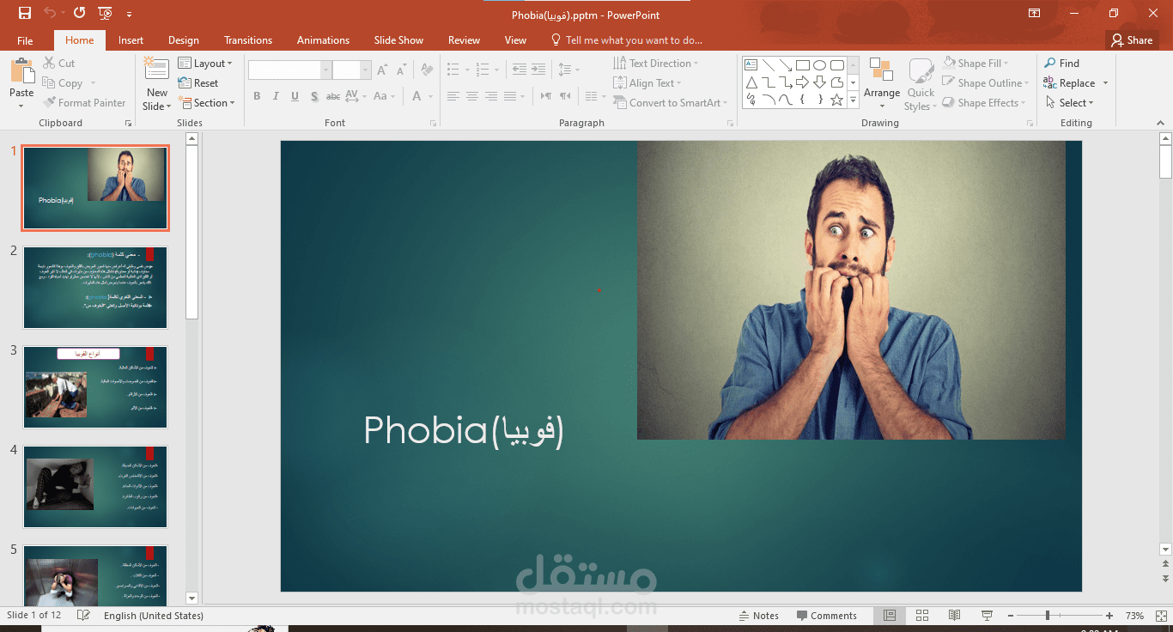
Task: Select the Star shape in gallery
Action: coord(836,100)
